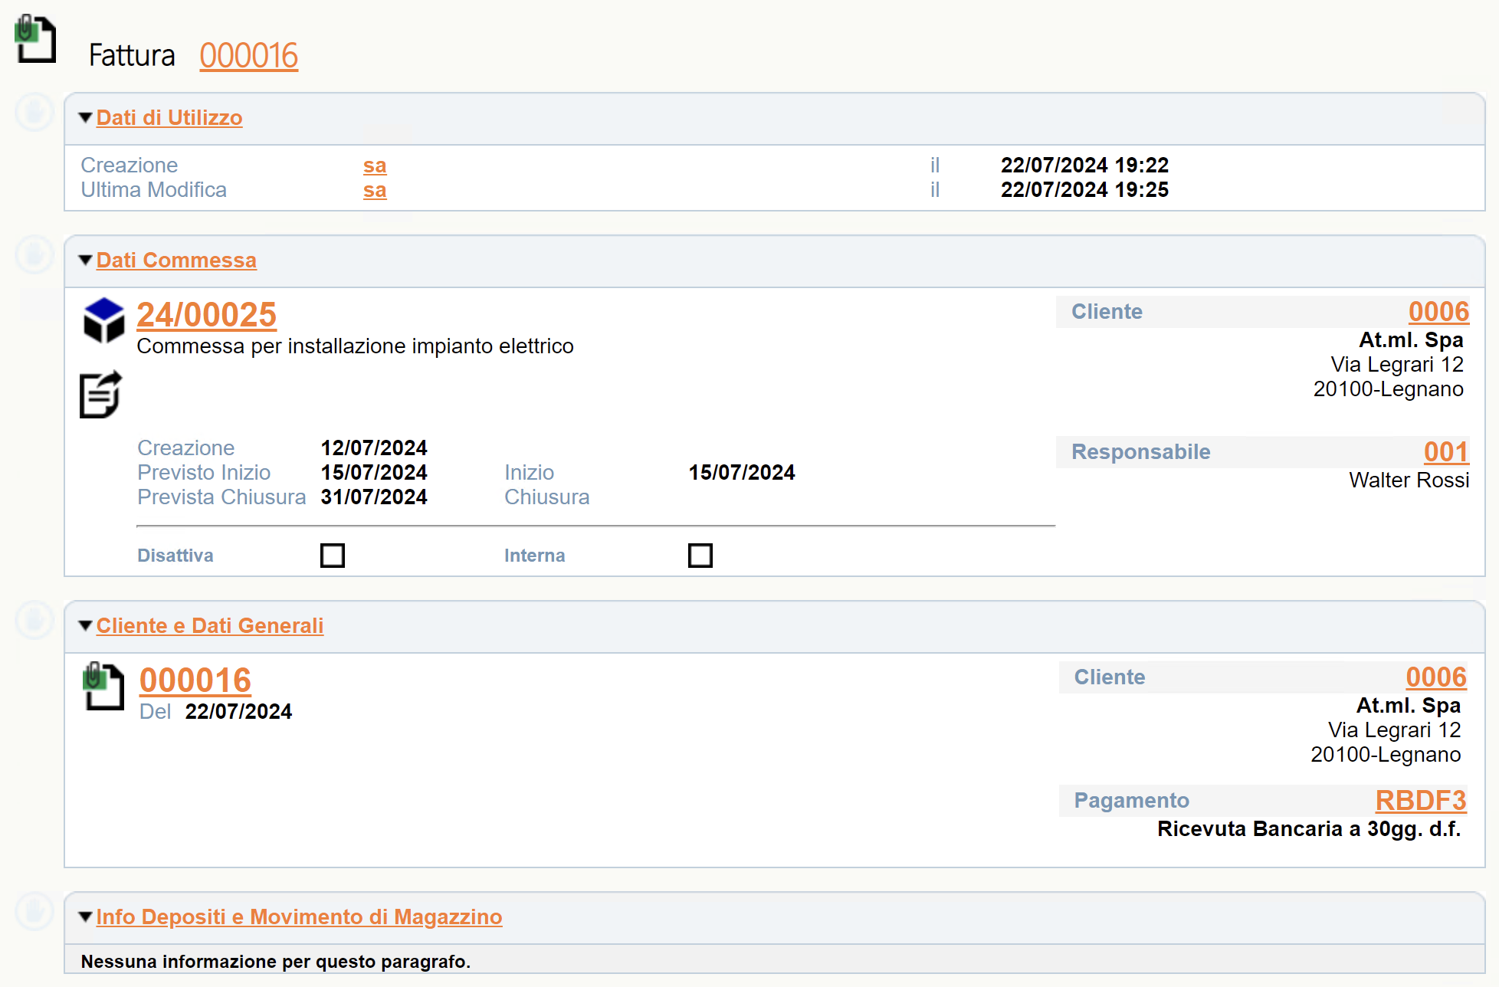Open the Dati di Utilizzo heading link
Screen dimensions: 1499x987
169,118
